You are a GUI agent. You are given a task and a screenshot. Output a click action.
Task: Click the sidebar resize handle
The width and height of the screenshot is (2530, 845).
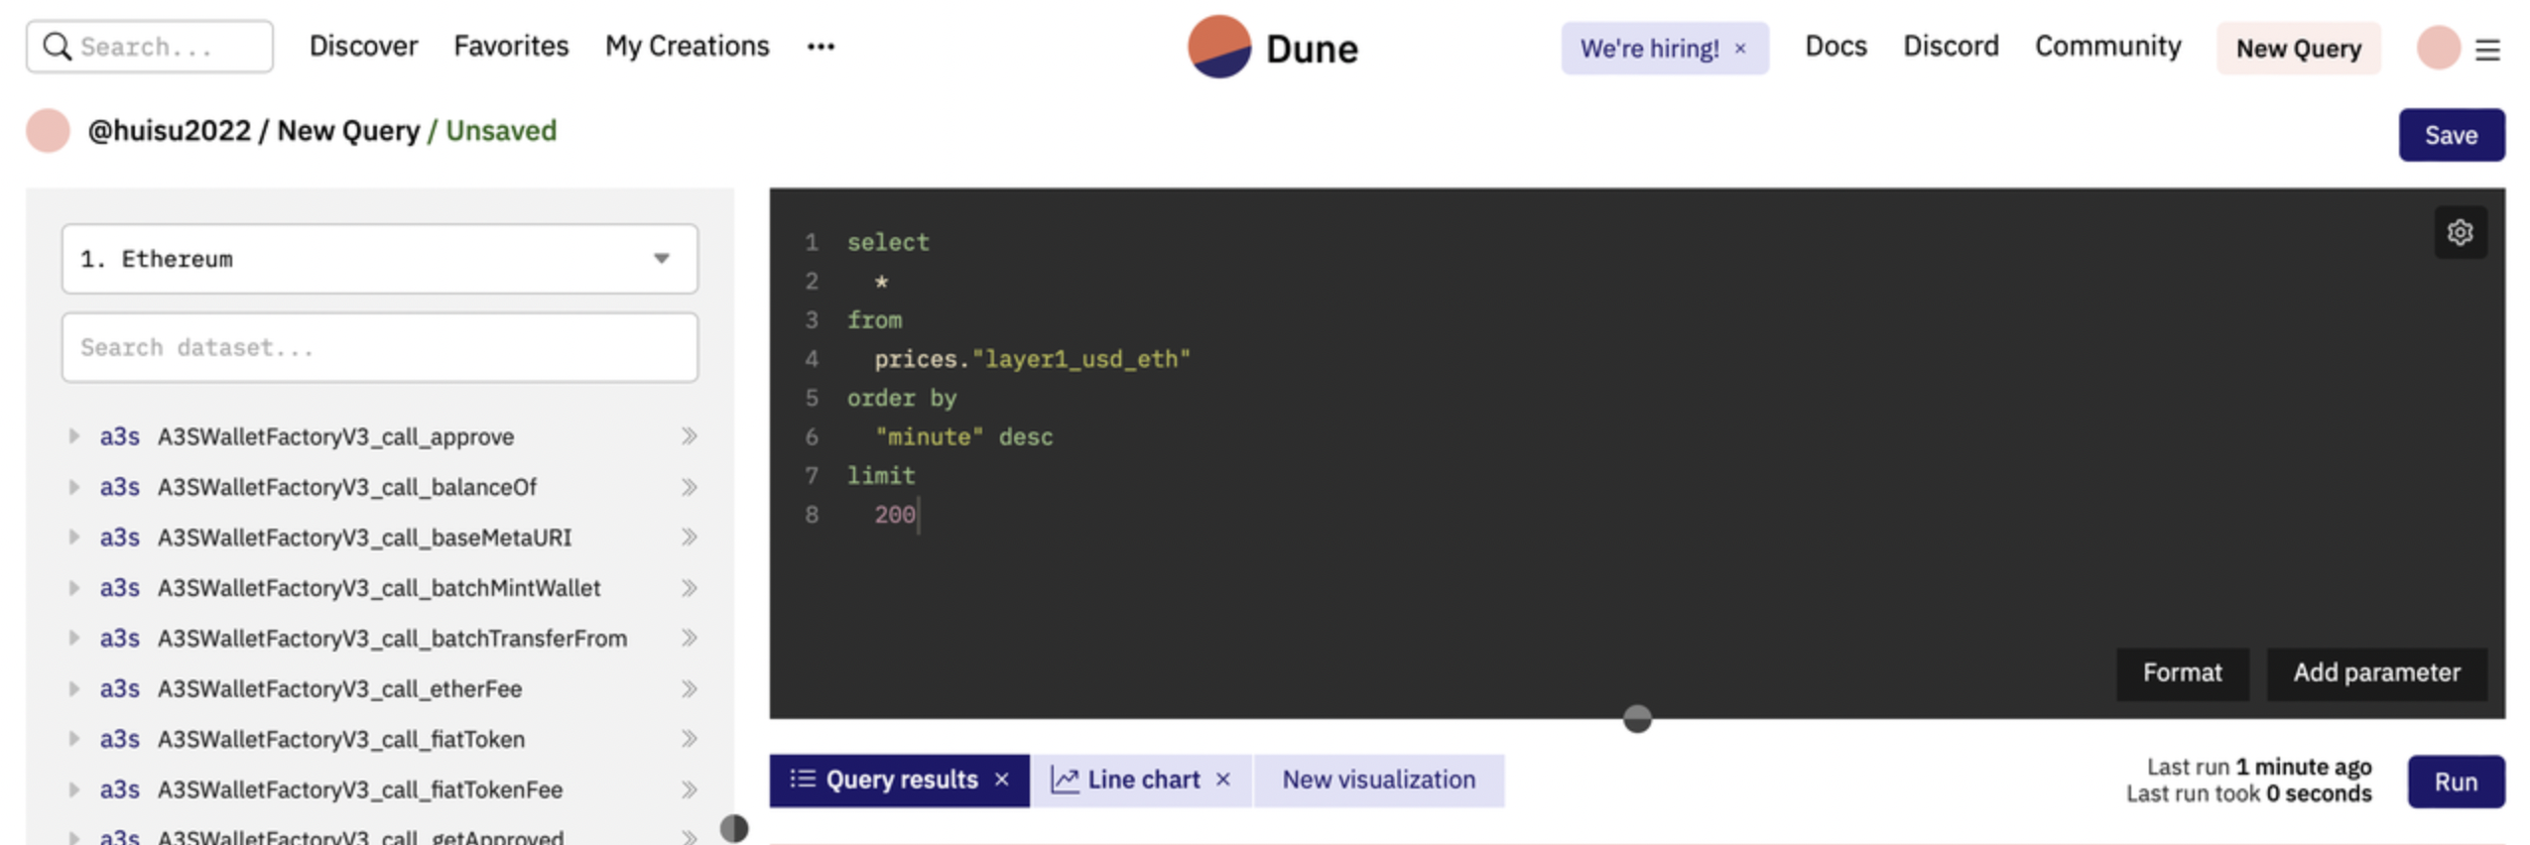[733, 828]
